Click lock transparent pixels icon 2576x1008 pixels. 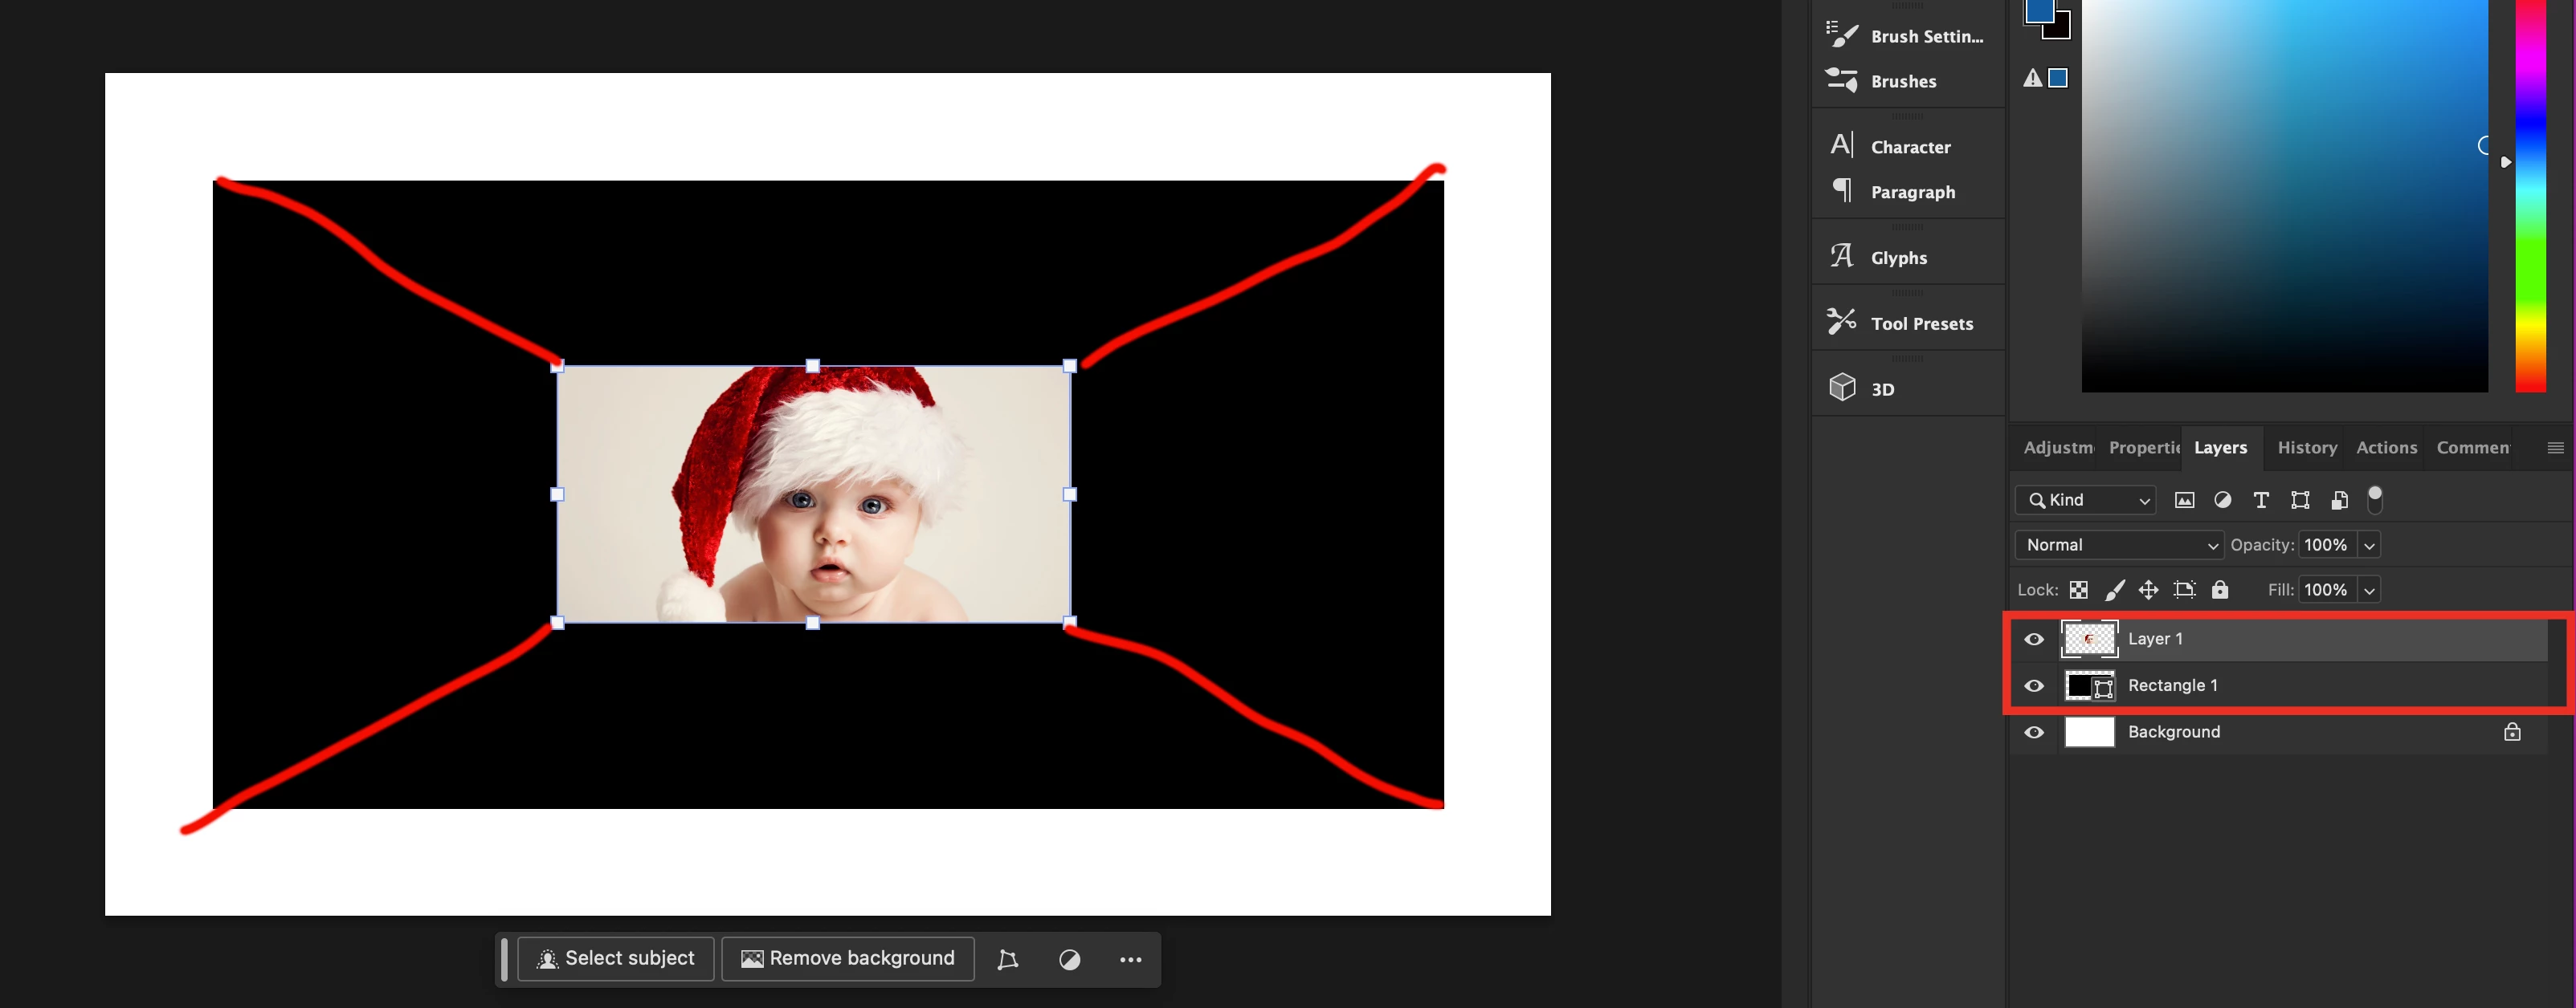point(2078,591)
